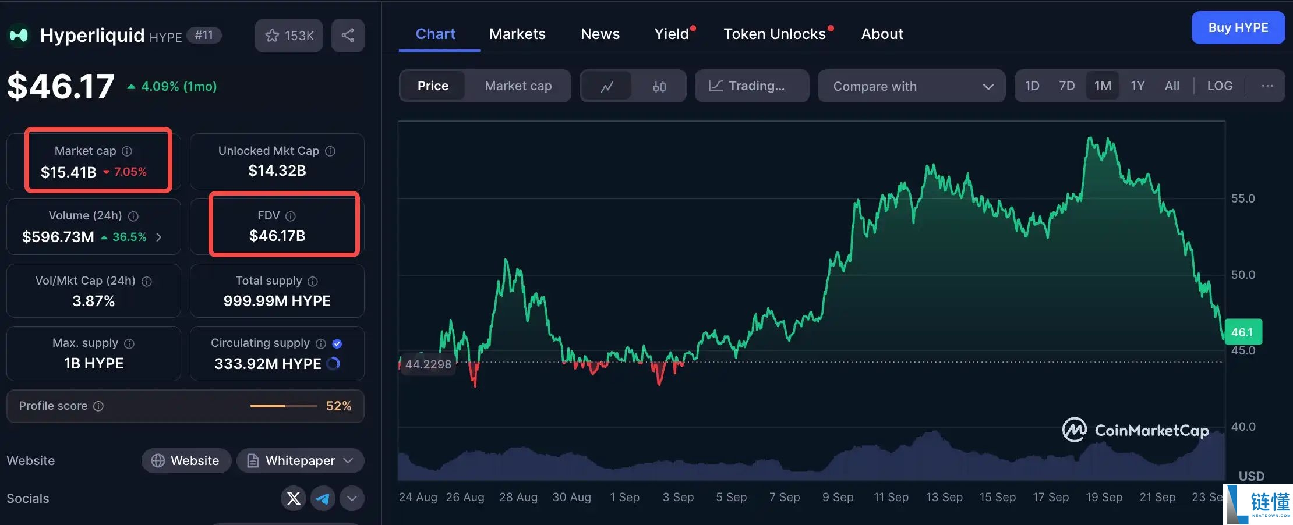This screenshot has height=525, width=1293.
Task: Expand the Whitepaper dropdown
Action: click(x=301, y=461)
